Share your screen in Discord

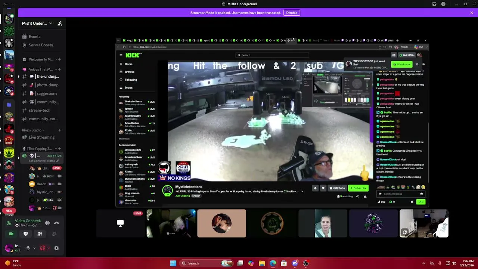[25, 234]
